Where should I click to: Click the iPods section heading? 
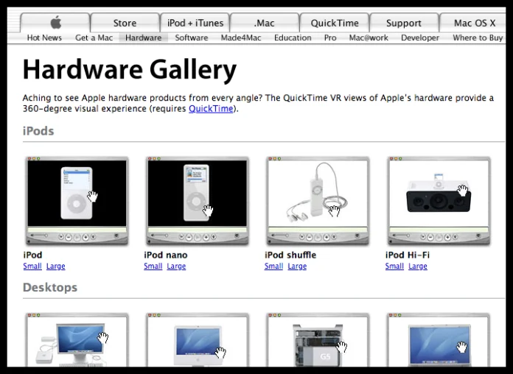click(x=38, y=131)
